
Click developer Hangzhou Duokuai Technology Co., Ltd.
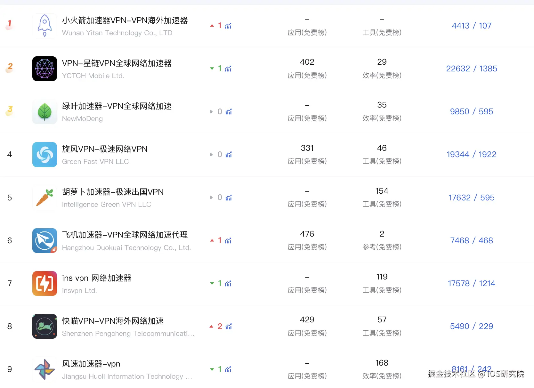(126, 247)
